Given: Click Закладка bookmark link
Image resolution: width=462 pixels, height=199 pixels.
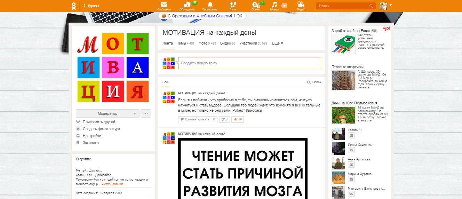Looking at the screenshot, I should 91,143.
